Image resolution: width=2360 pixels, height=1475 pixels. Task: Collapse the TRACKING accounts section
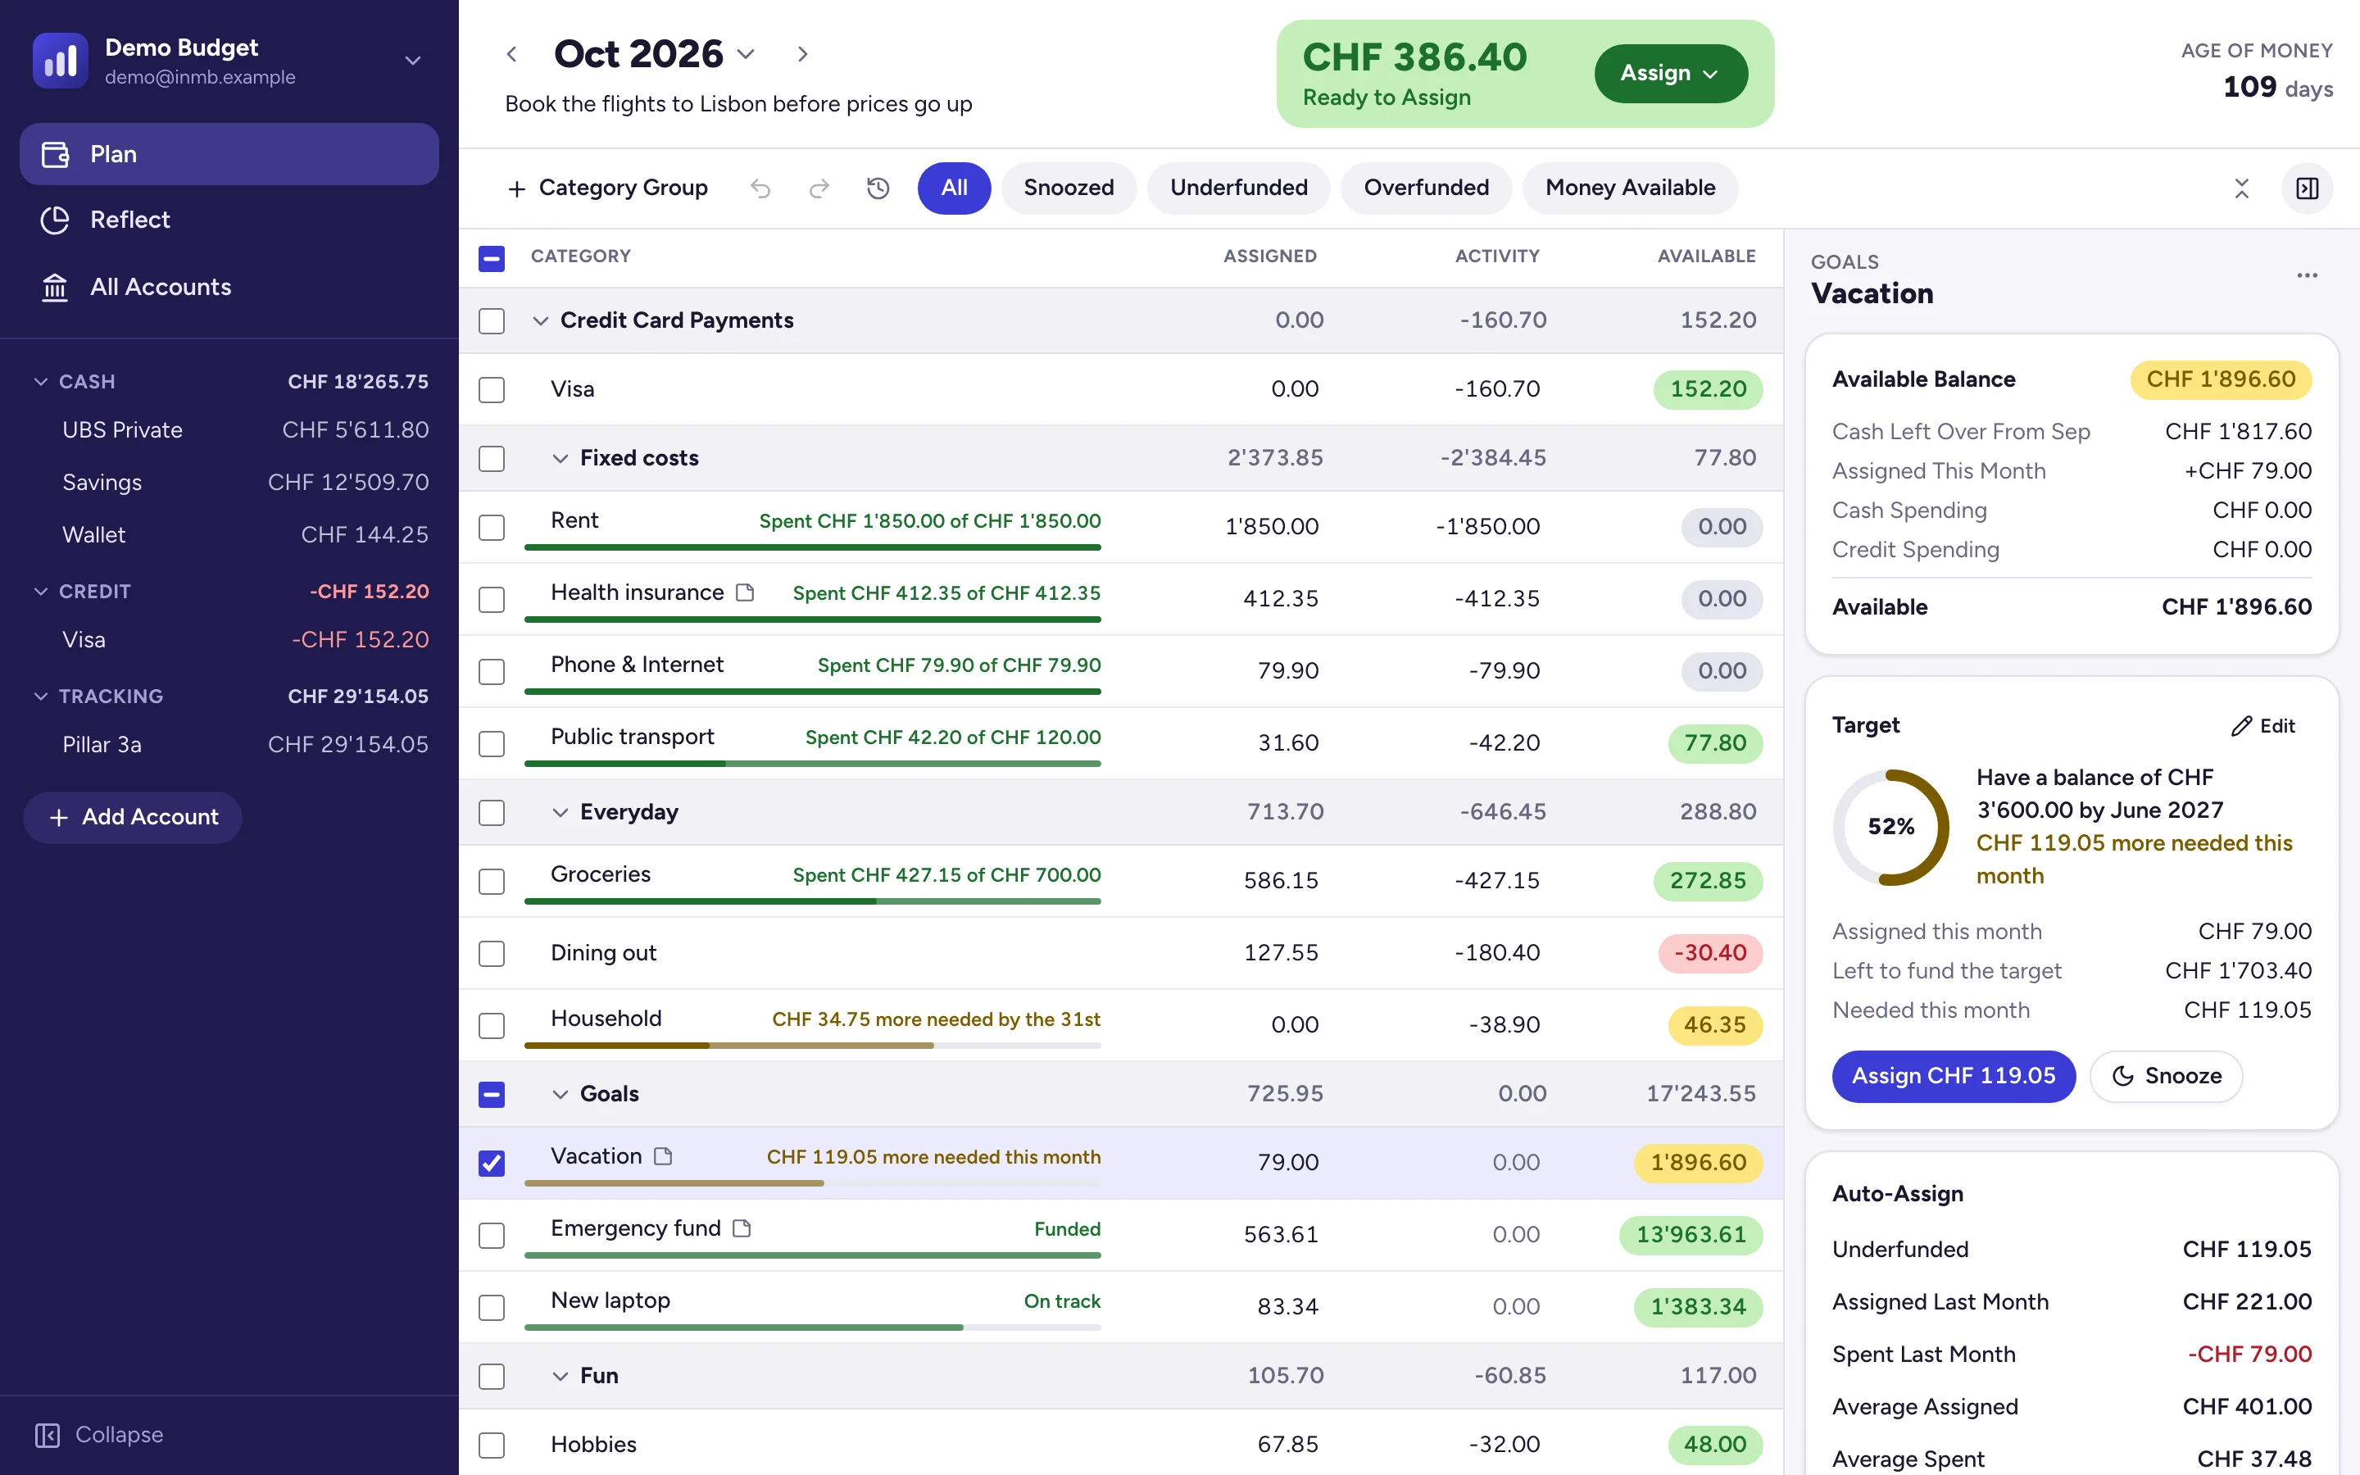[x=41, y=697]
